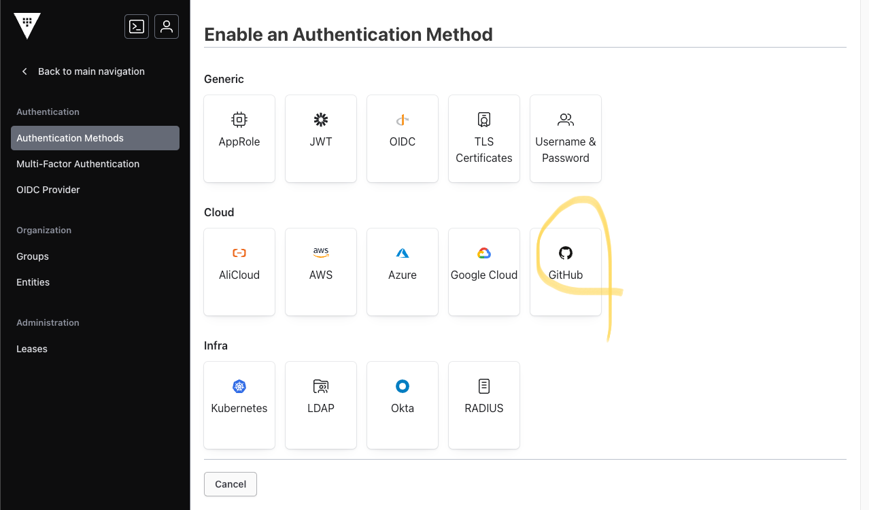This screenshot has width=869, height=510.
Task: Select the AliCloud logo icon
Action: tap(239, 253)
